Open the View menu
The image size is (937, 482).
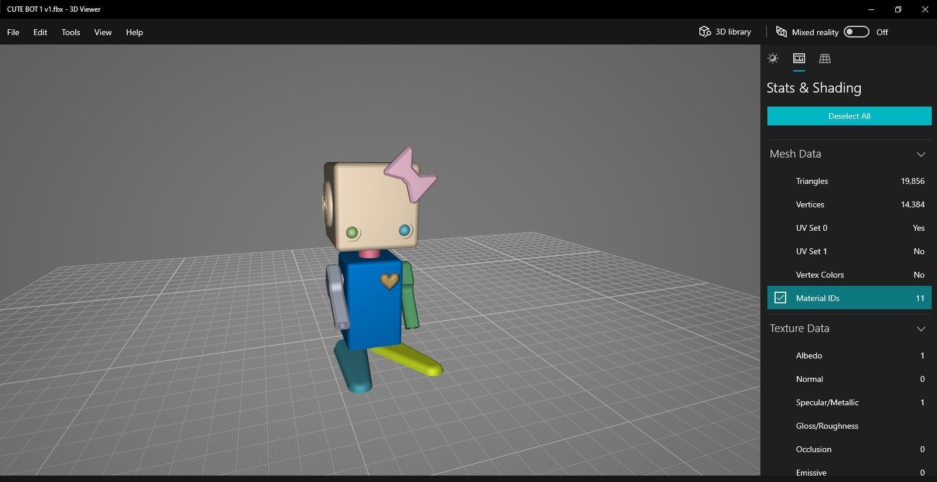pos(103,32)
